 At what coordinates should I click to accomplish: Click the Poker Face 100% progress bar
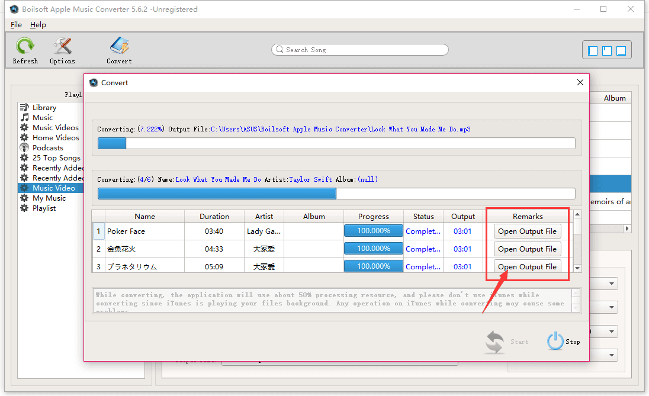click(x=373, y=231)
